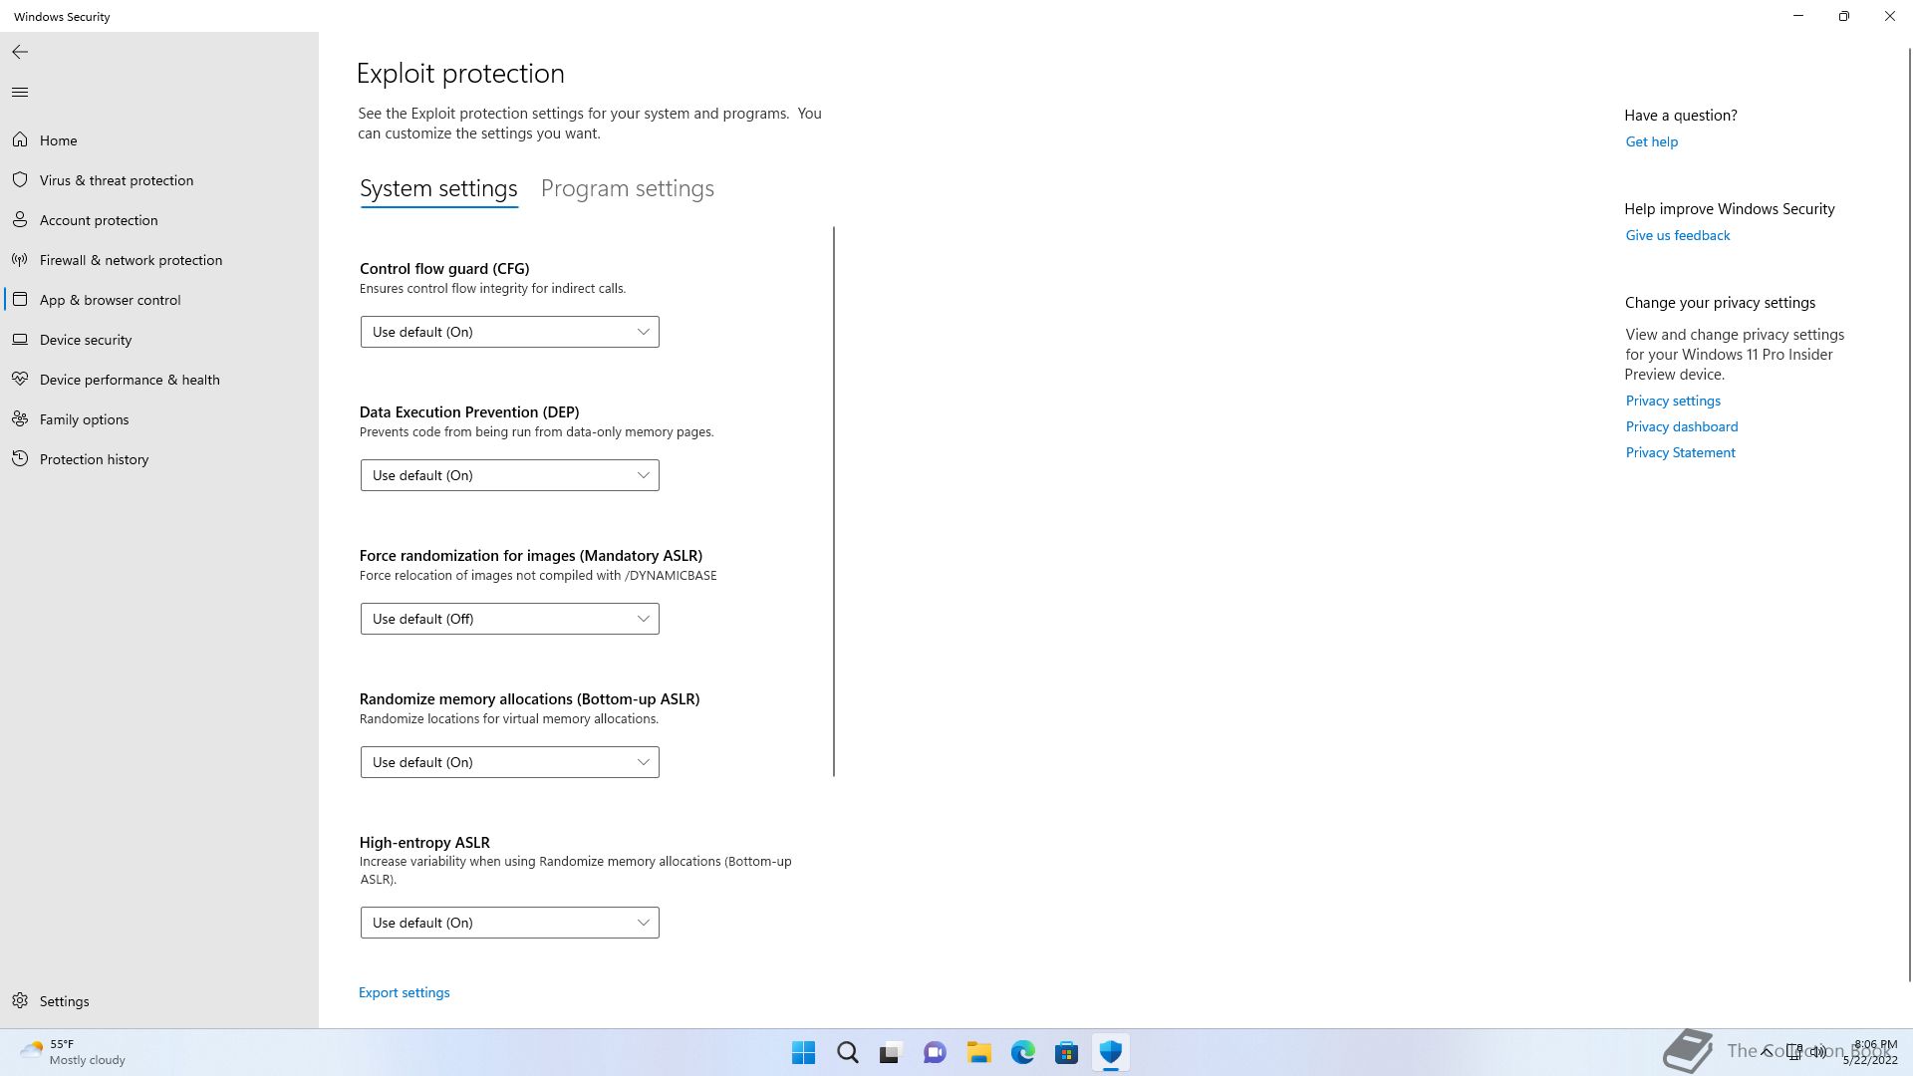Image resolution: width=1913 pixels, height=1076 pixels.
Task: Expand Control flow guard dropdown
Action: 509,332
